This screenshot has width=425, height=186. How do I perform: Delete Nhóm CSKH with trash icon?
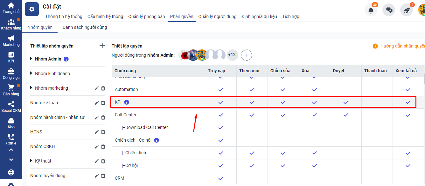click(x=103, y=147)
